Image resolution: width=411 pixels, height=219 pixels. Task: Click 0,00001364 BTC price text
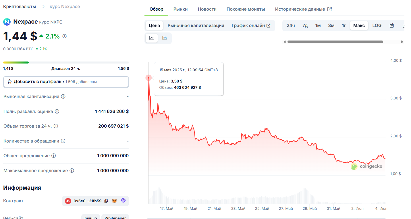tap(18, 49)
